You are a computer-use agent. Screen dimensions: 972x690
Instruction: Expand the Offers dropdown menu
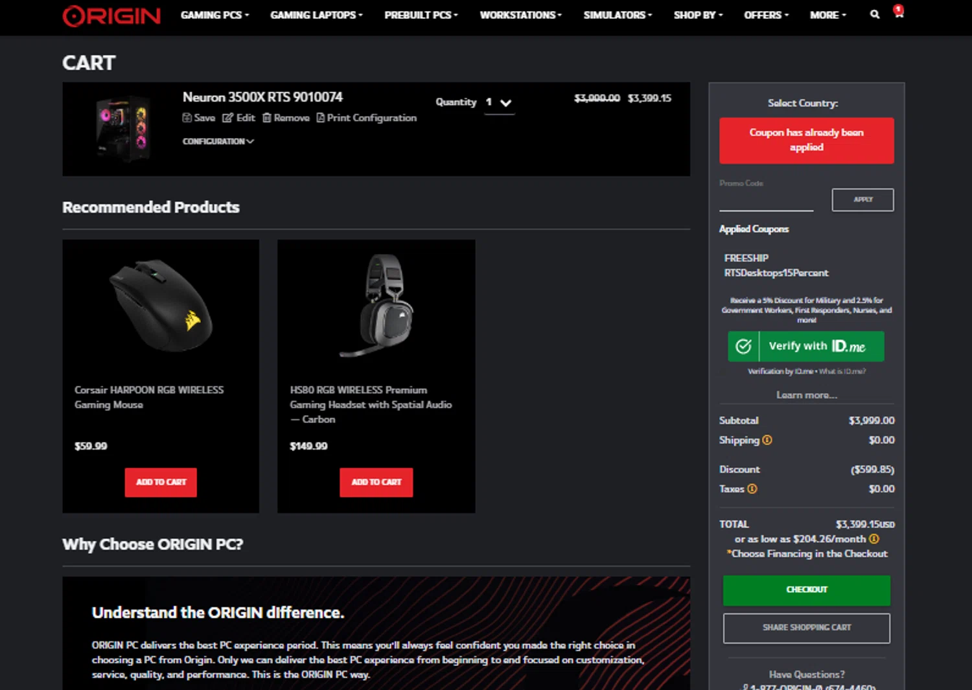coord(766,15)
